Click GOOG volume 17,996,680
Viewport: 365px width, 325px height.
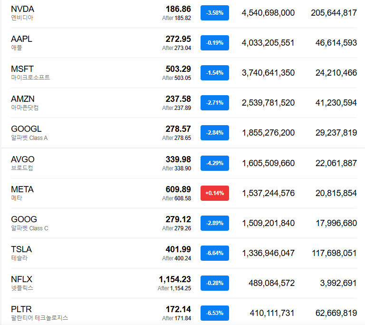tap(336, 223)
